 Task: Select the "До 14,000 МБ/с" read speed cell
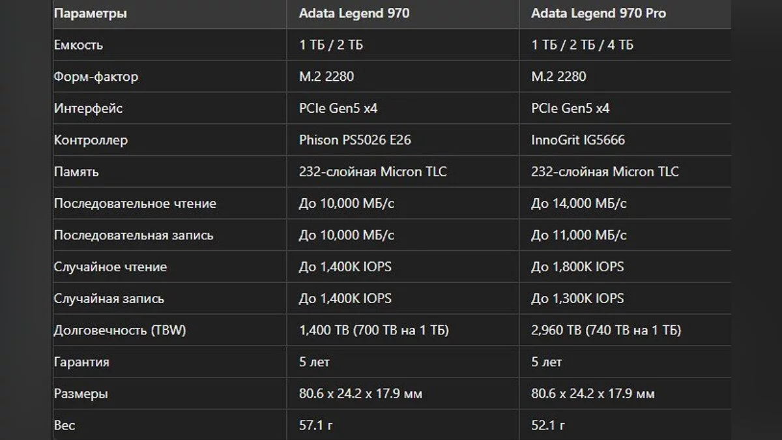579,203
